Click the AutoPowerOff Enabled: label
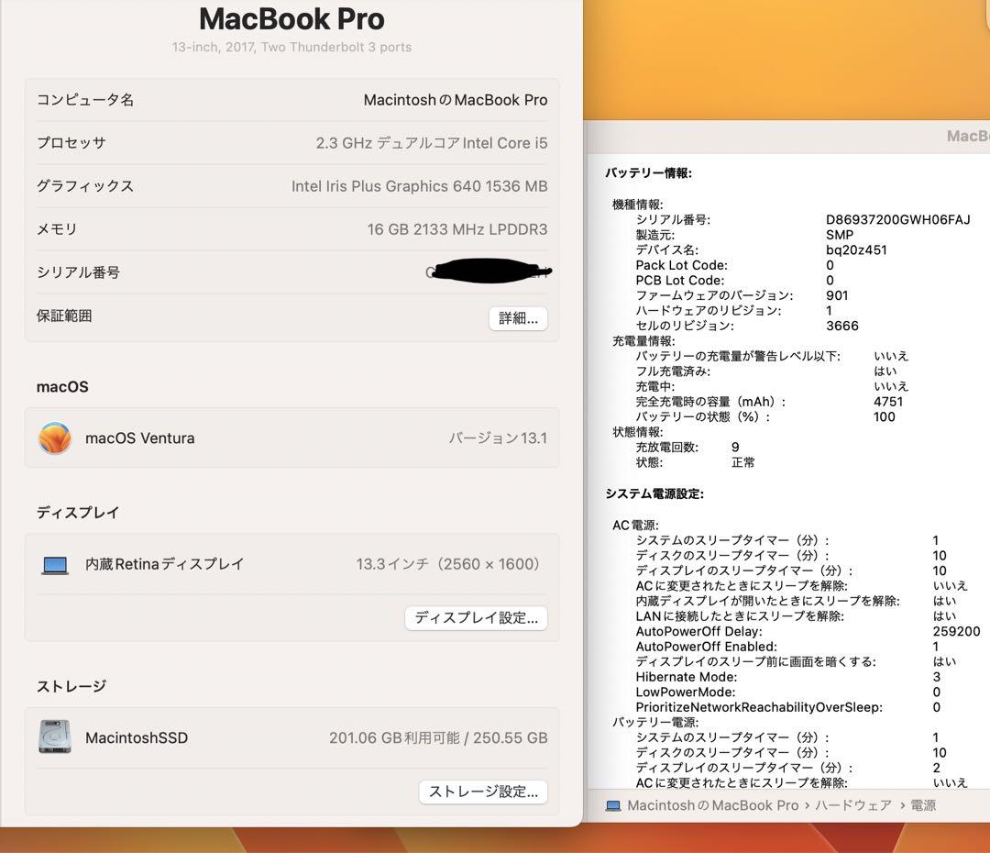 pyautogui.click(x=707, y=647)
